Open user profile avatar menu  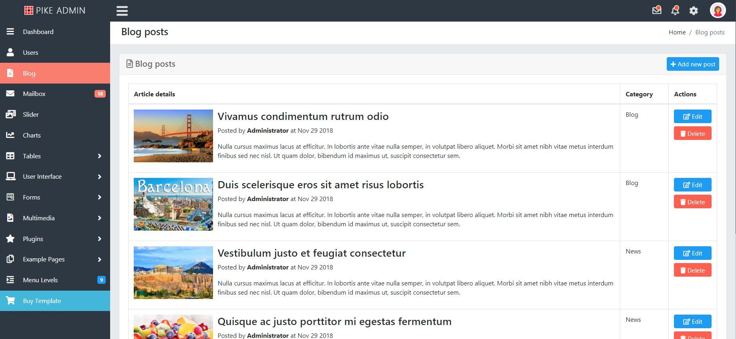coord(718,10)
